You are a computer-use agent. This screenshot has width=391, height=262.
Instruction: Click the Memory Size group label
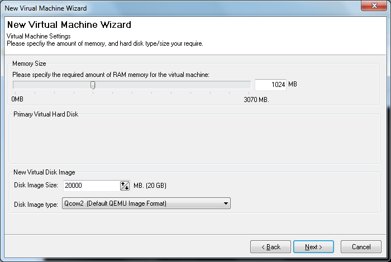pyautogui.click(x=29, y=64)
